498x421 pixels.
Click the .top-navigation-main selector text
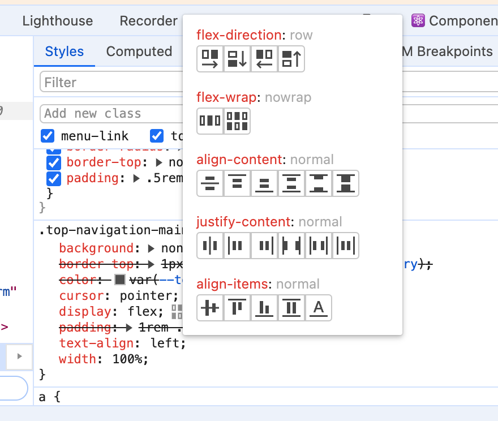[x=111, y=230]
